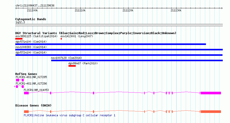
Task: Select the nsv1008383 blue gain bar
Action: click(119, 50)
